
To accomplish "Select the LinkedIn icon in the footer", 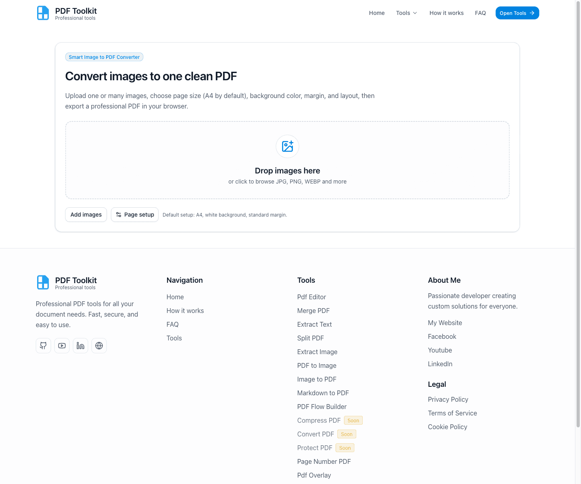I will pyautogui.click(x=80, y=346).
